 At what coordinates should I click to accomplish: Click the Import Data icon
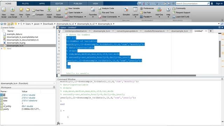click(x=49, y=9)
